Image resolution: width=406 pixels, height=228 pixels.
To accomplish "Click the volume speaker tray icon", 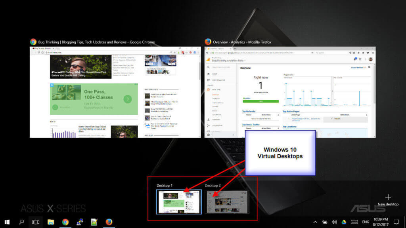I will coord(334,222).
